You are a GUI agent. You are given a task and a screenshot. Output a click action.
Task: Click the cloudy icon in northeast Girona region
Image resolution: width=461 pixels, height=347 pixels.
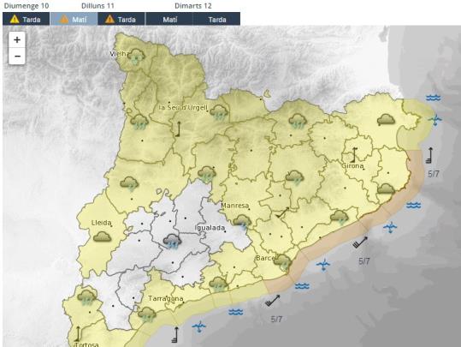386,120
